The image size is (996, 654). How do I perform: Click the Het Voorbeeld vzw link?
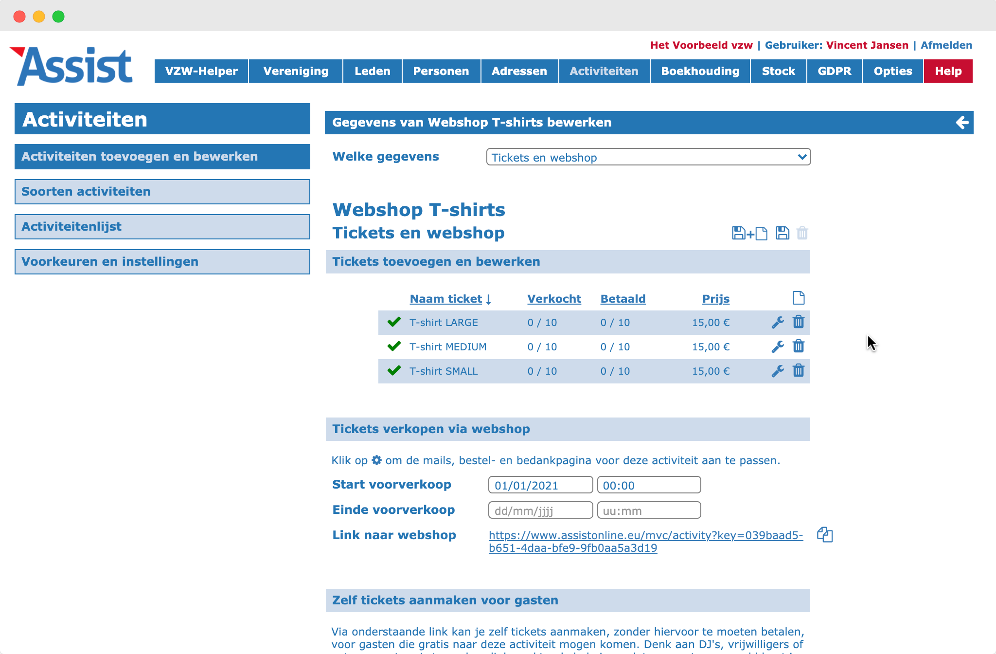pos(701,45)
